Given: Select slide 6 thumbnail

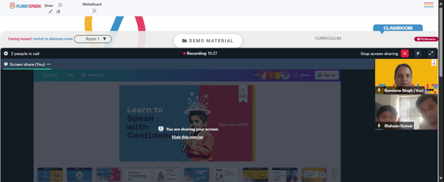Looking at the screenshot, I should pos(197,174).
